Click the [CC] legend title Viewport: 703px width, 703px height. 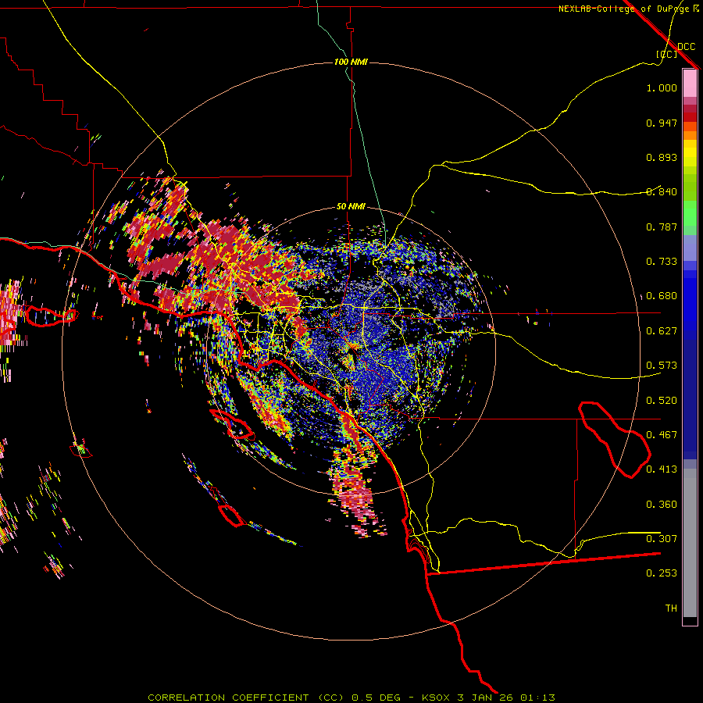click(x=666, y=54)
